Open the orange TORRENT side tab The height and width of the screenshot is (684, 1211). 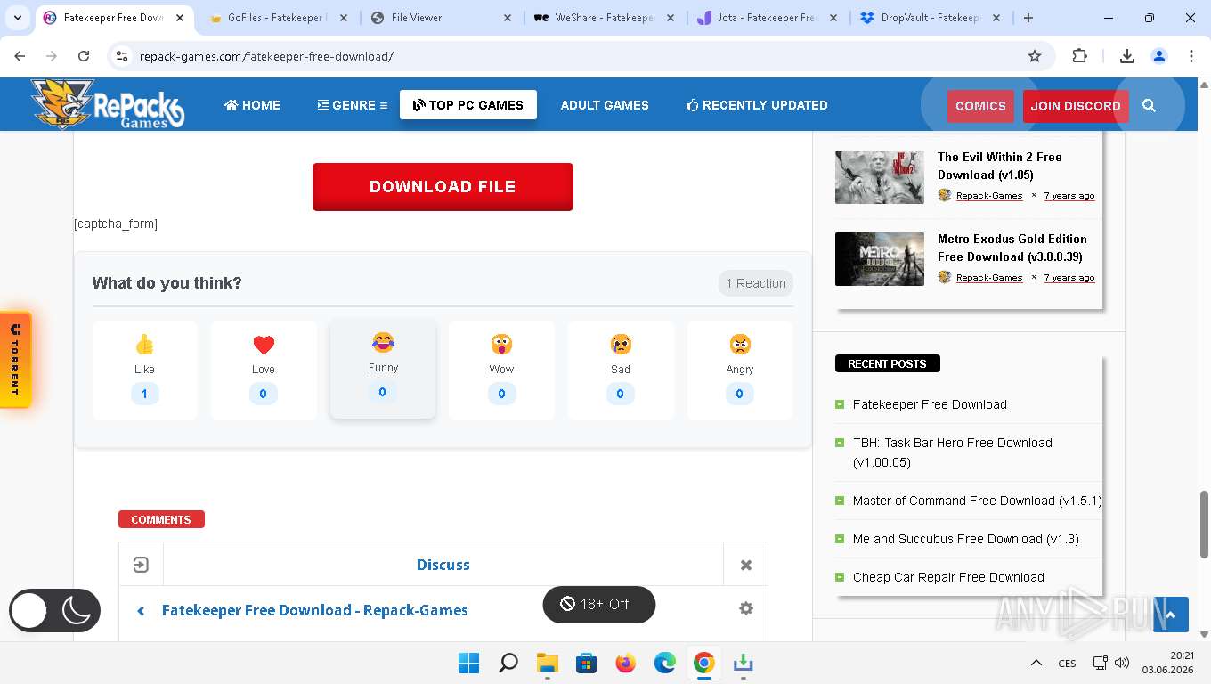[x=16, y=360]
